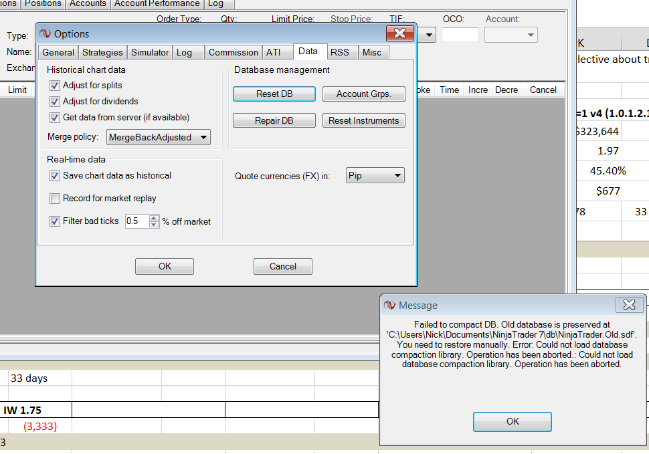Click the Limit column header
The width and height of the screenshot is (649, 454).
point(17,90)
